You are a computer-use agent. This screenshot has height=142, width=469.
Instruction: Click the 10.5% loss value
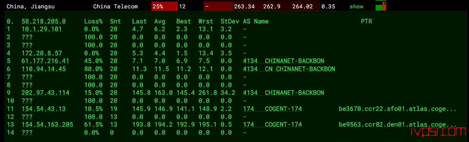click(x=93, y=109)
